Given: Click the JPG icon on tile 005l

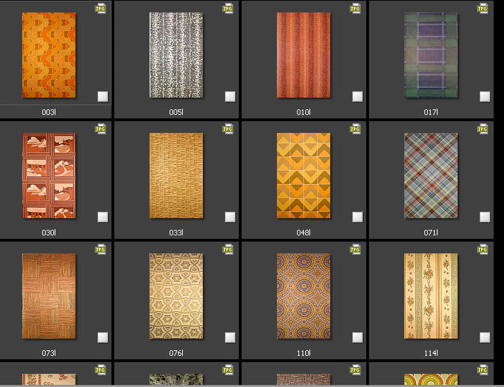Looking at the screenshot, I should (x=228, y=8).
